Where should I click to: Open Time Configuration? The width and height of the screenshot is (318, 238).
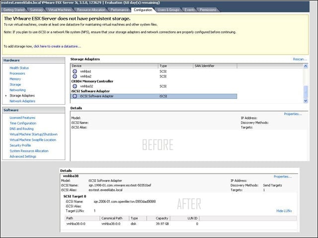[x=23, y=123]
